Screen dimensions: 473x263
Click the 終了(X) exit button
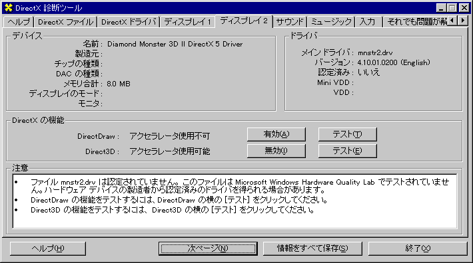(418, 248)
